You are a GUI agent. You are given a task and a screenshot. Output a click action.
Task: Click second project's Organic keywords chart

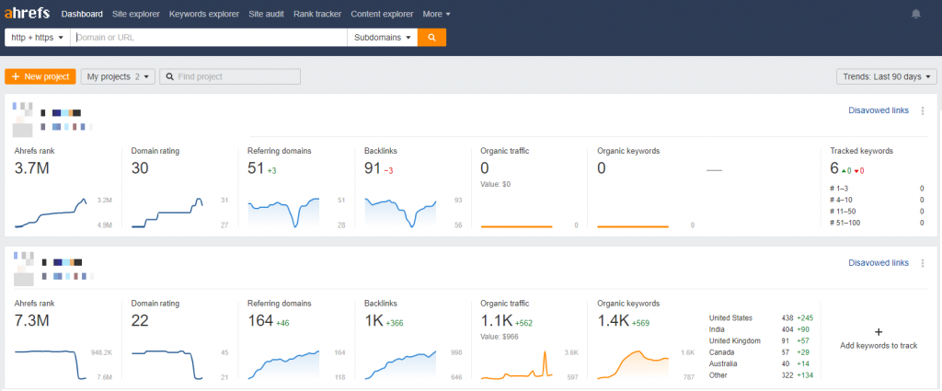[633, 364]
